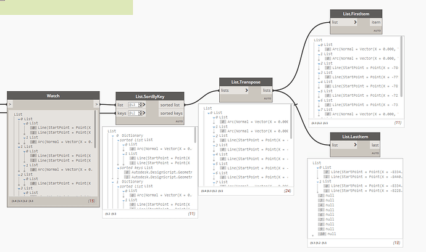Click first 'Autodesk.DesignScript.Geometr' row under 0 Dictionary

tap(159, 173)
